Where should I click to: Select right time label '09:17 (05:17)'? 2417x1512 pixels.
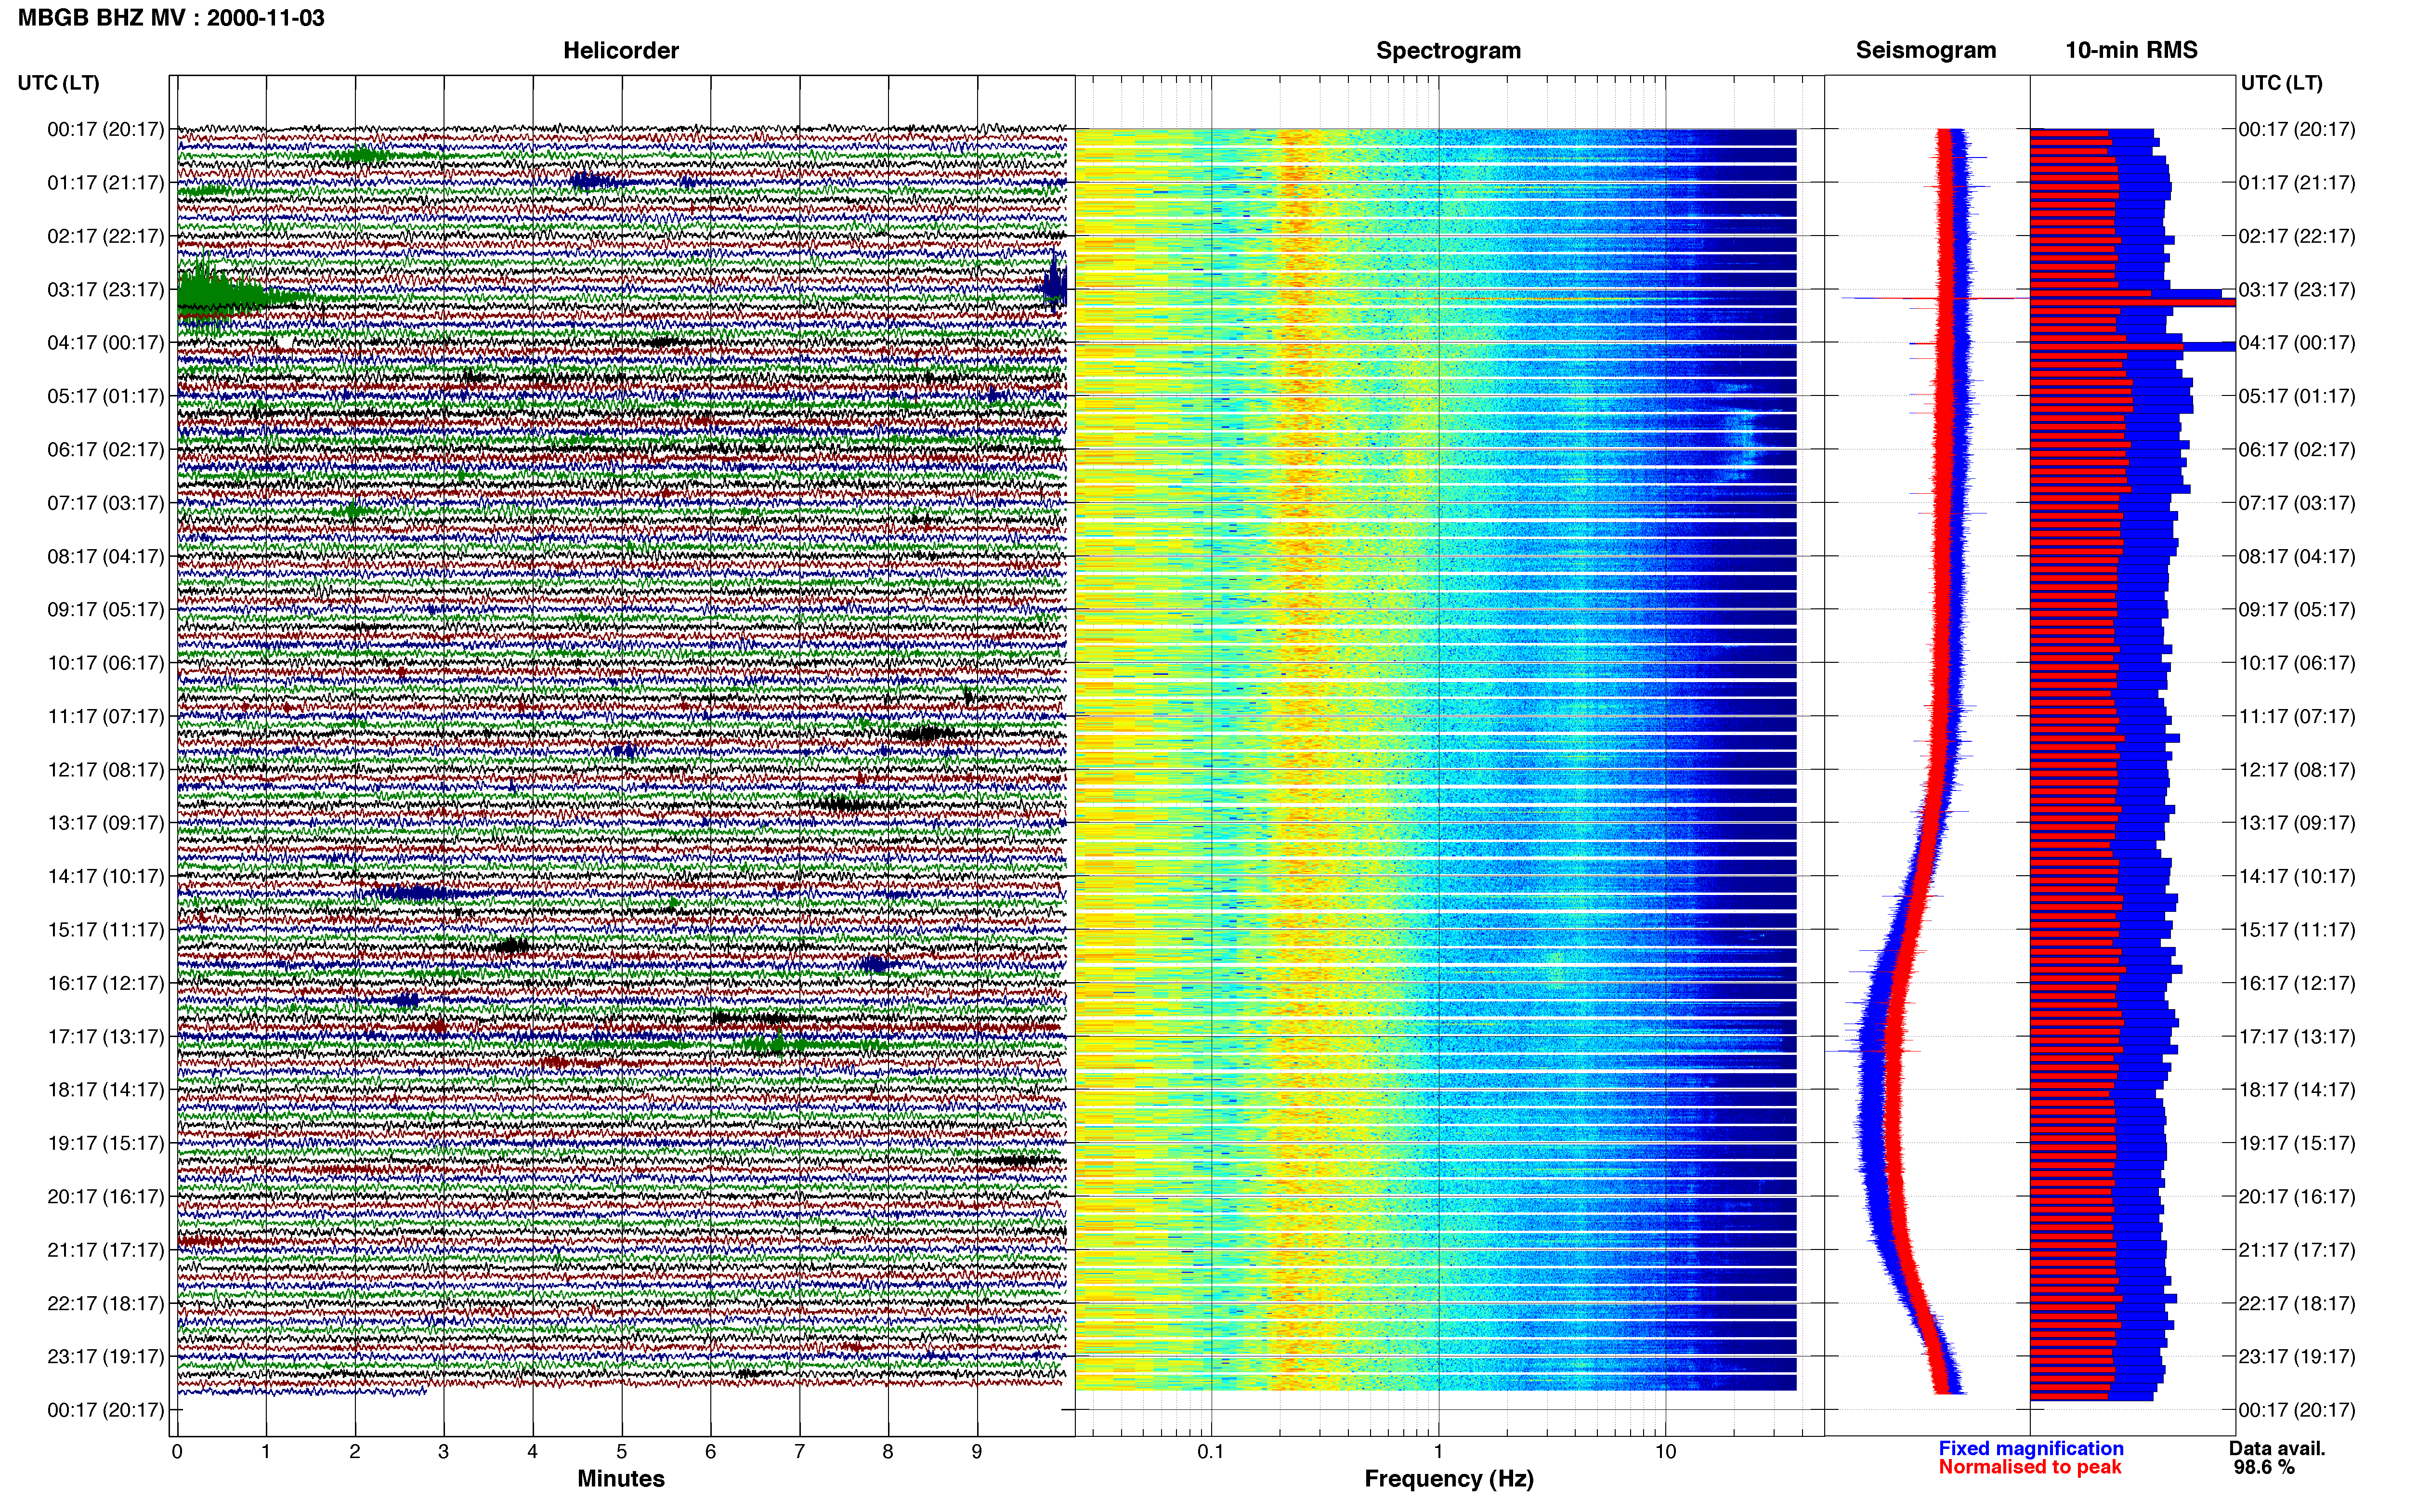[x=2297, y=610]
